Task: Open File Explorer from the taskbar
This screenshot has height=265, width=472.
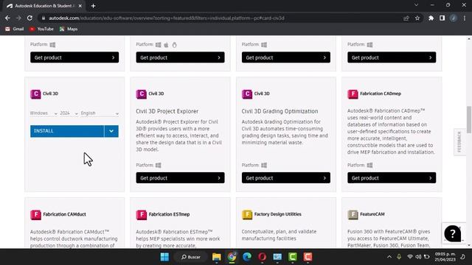Action: [x=216, y=257]
